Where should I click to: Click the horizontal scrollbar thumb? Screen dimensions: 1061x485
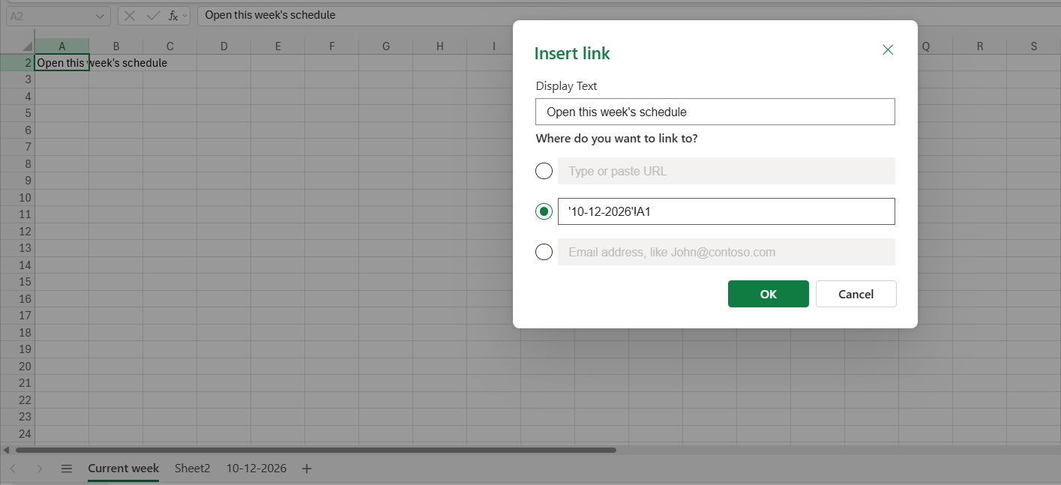tap(316, 450)
